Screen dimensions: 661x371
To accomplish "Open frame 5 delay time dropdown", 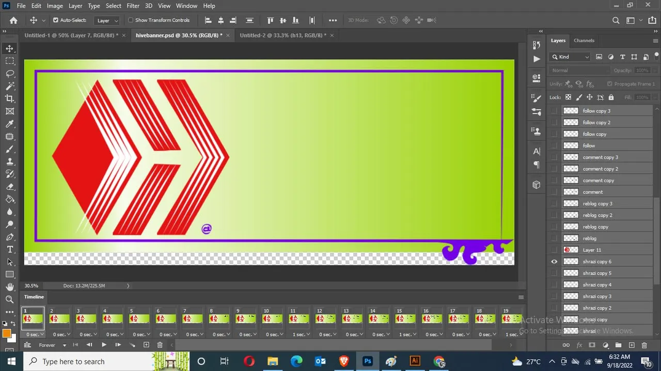I will (x=141, y=334).
